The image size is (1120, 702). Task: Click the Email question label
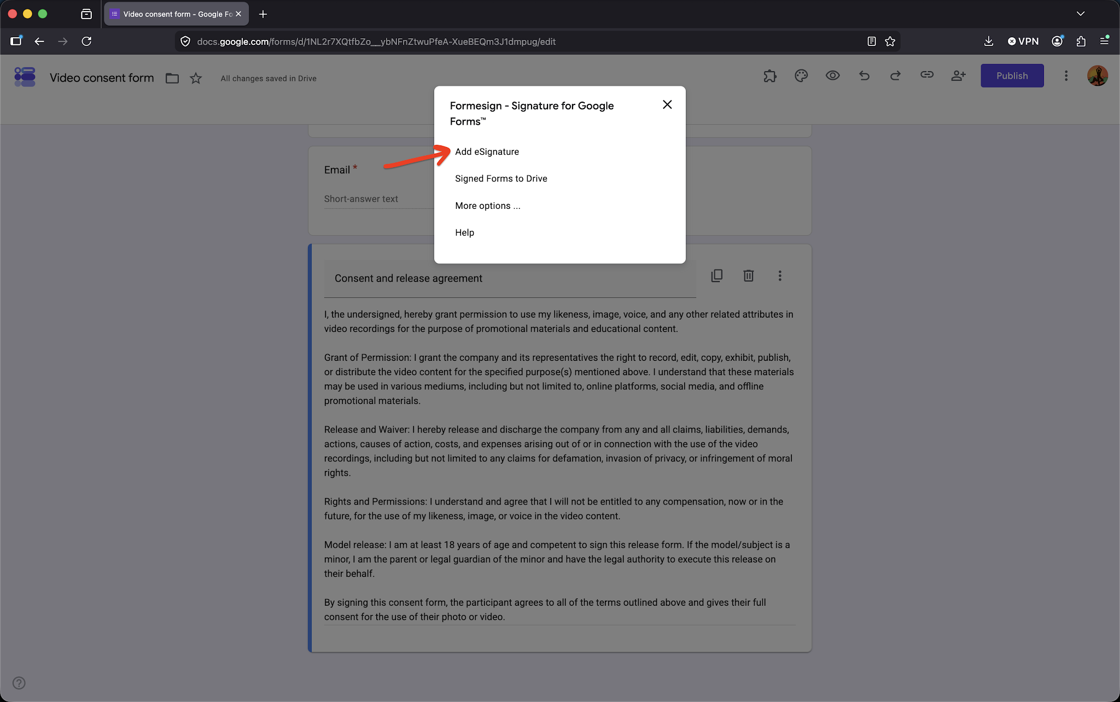337,170
